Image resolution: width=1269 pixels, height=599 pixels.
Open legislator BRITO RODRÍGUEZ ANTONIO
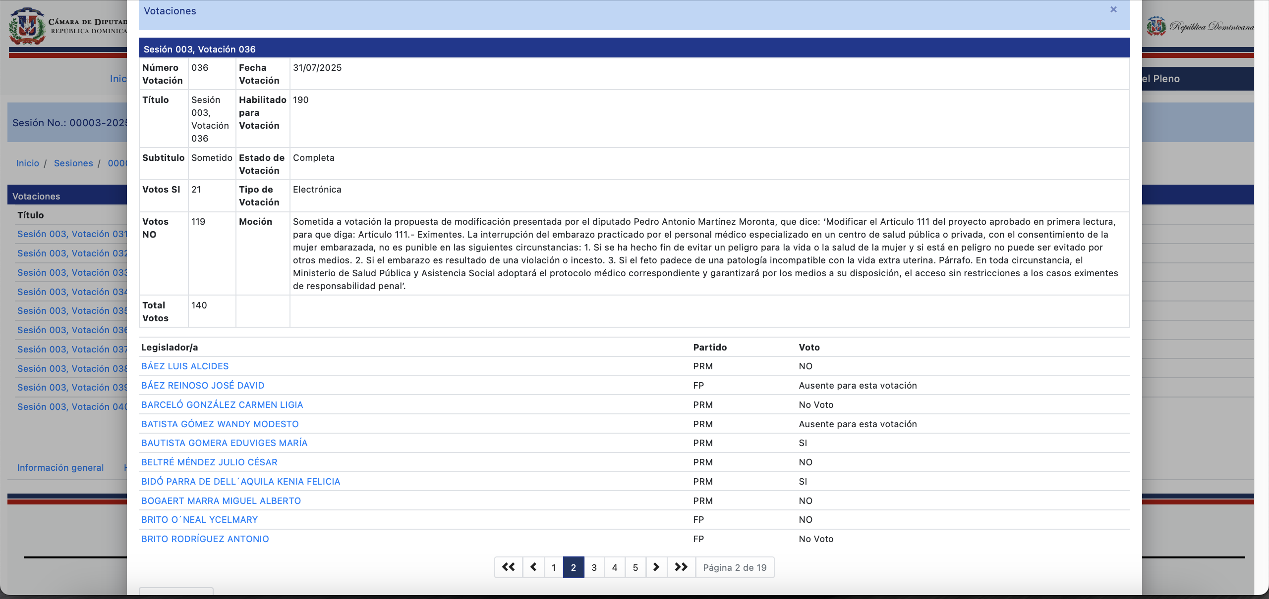point(205,539)
